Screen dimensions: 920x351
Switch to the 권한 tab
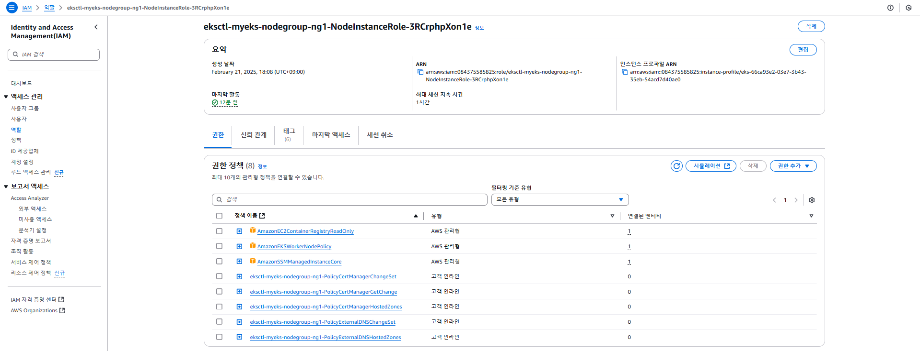coord(218,135)
